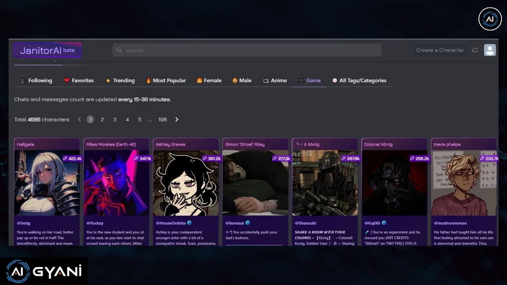
Task: Open the Favorites tab
Action: pyautogui.click(x=79, y=80)
